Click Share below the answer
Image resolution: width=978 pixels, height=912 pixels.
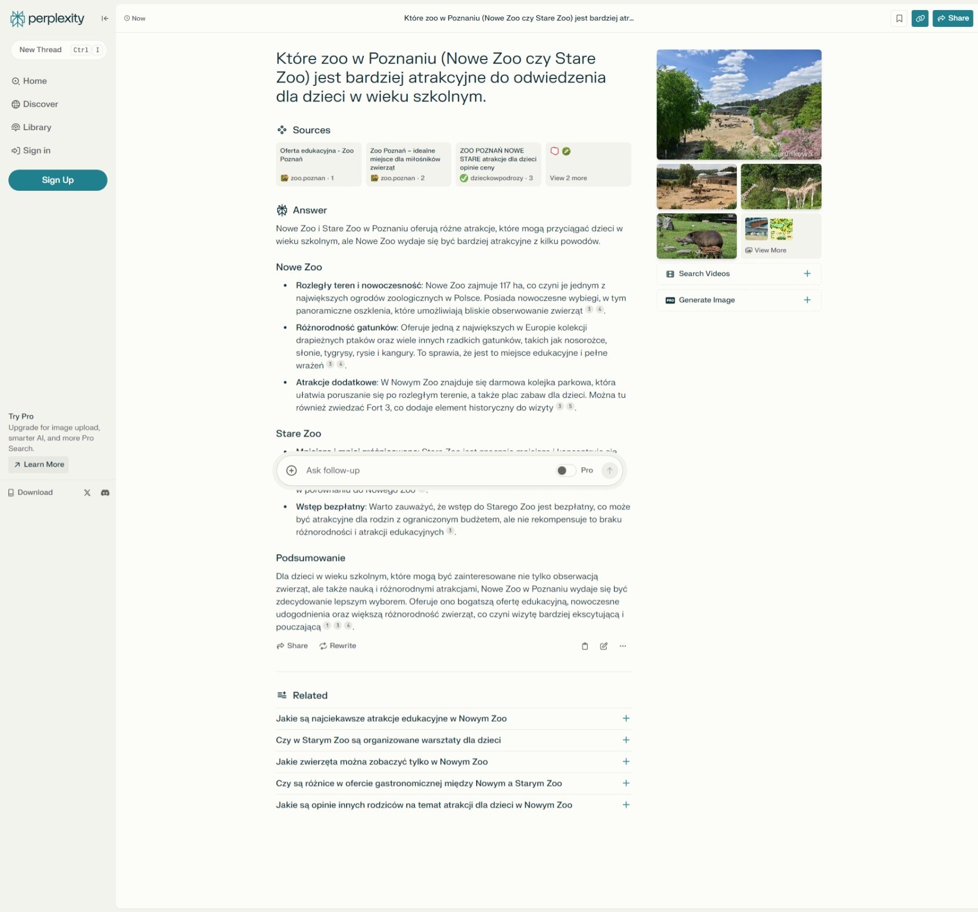[x=292, y=646]
